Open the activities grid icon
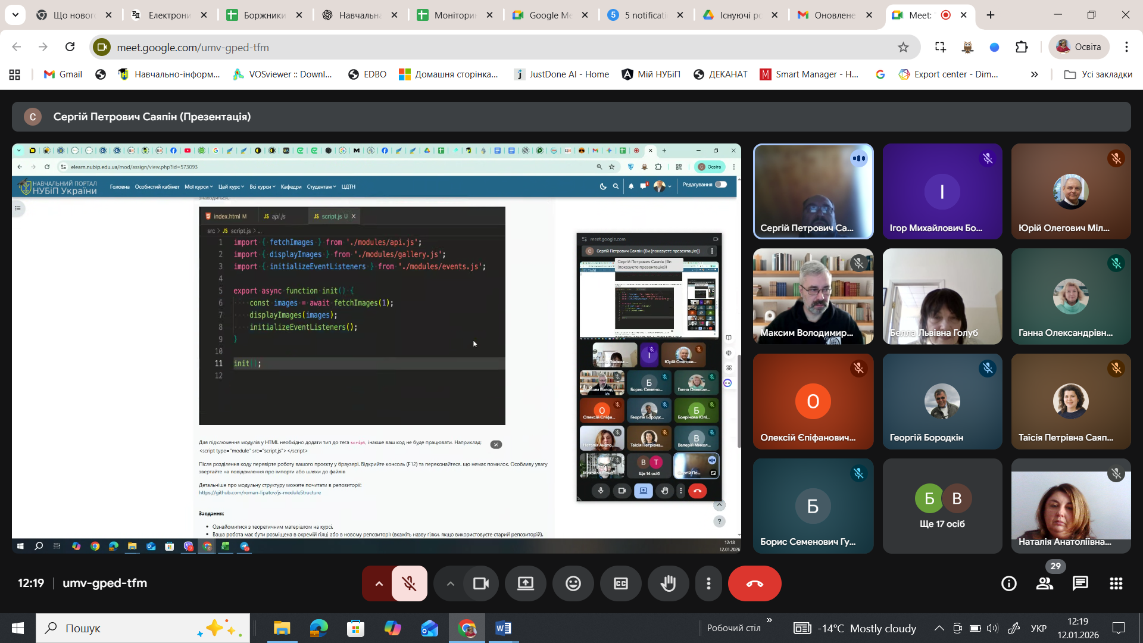 (1116, 583)
